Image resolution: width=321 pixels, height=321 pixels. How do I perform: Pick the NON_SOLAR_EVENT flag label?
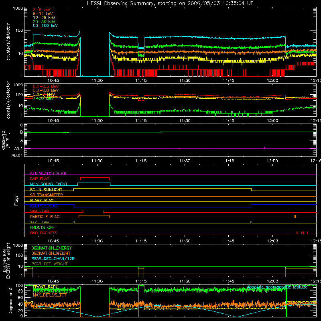pos(49,184)
